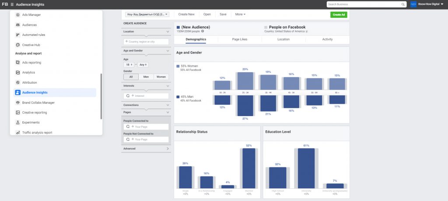Click the Audiences icon in sidebar
This screenshot has height=201, width=448.
[x=17, y=25]
